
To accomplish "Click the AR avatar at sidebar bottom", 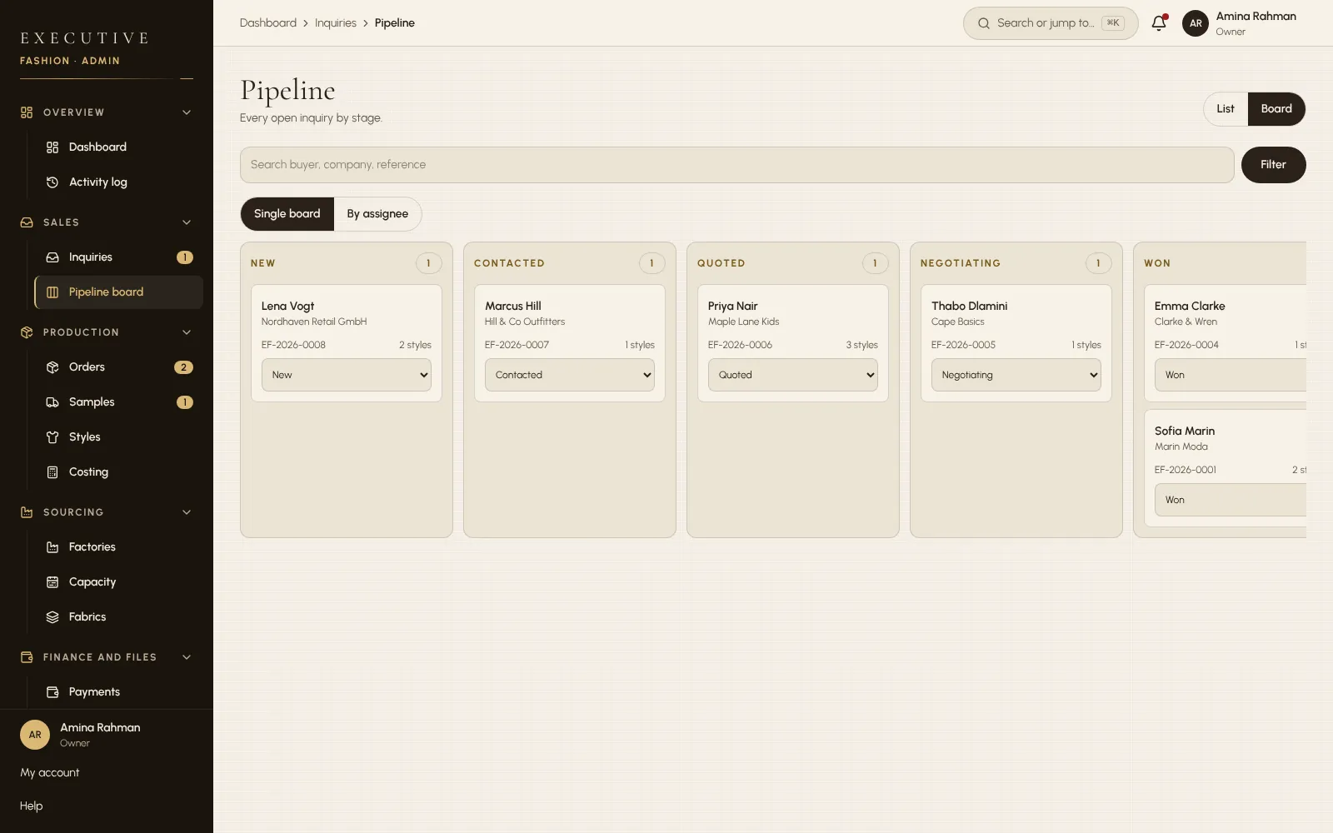I will tap(35, 735).
